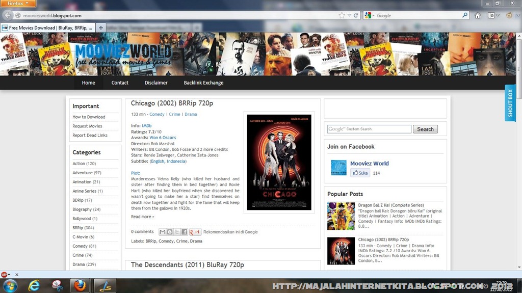Open the Firefox orange menu button
Image resolution: width=522 pixels, height=293 pixels.
18,4
